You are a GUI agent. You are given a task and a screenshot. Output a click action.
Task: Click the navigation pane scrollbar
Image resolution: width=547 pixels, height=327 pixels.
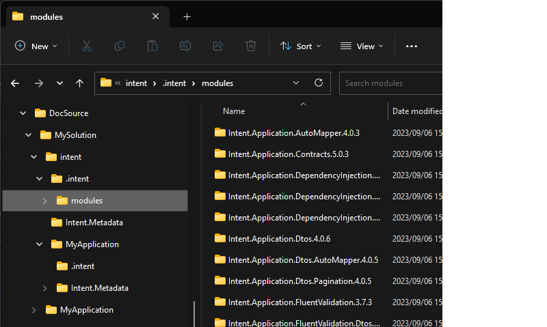point(194,314)
